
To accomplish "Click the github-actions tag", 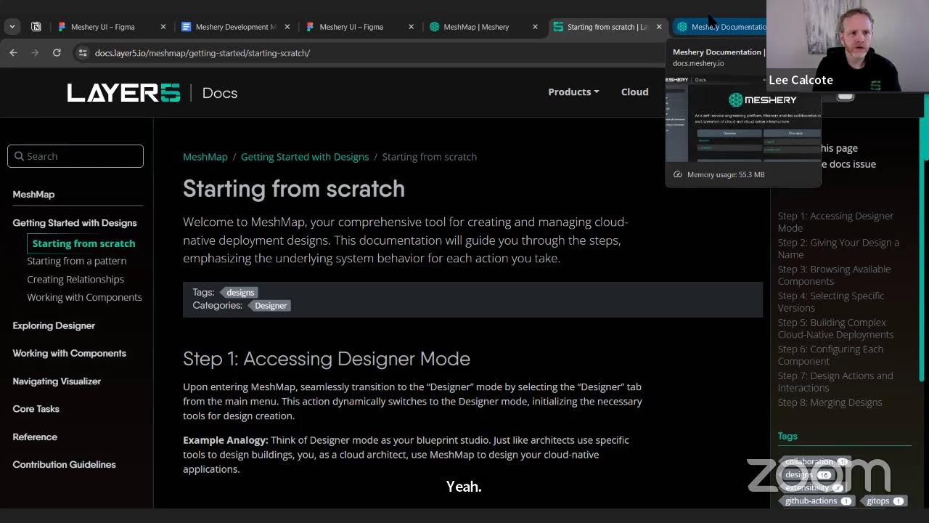I will point(818,500).
